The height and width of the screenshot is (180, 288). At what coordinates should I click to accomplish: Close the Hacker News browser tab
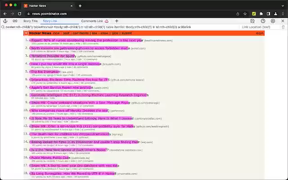click(x=72, y=6)
